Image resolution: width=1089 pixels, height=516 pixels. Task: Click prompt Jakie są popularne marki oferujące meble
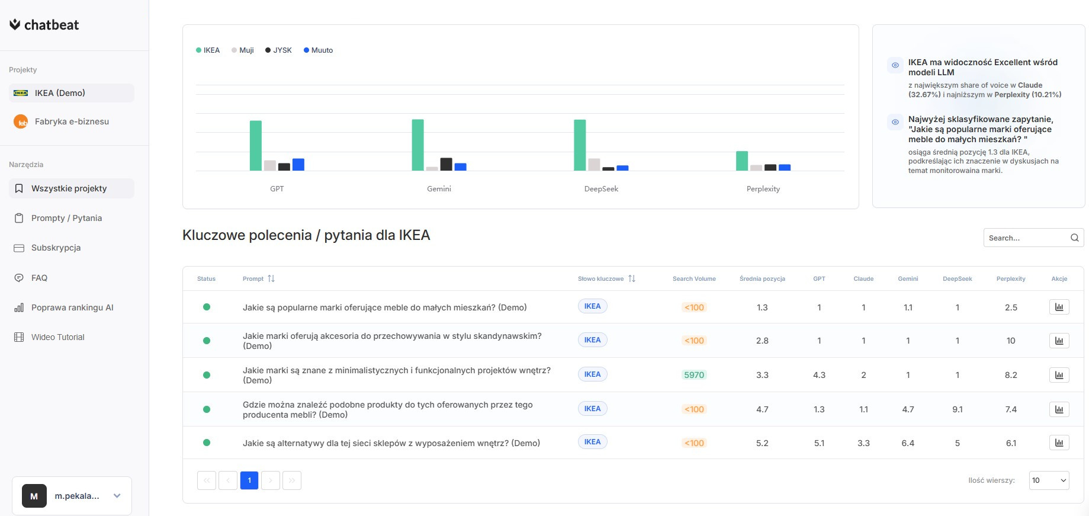click(x=385, y=307)
